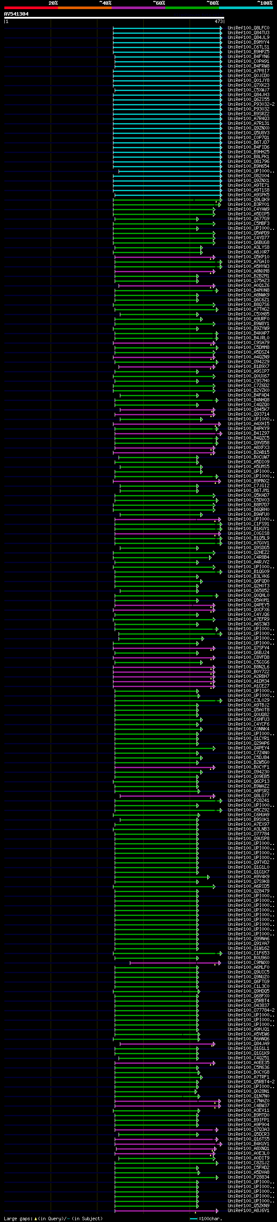Select the UniRef100_Q99NA6 label
Image resolution: width=277 pixels, height=1222 pixels.
click(x=248, y=938)
